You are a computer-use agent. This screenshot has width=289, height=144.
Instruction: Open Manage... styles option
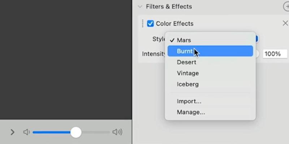(191, 112)
